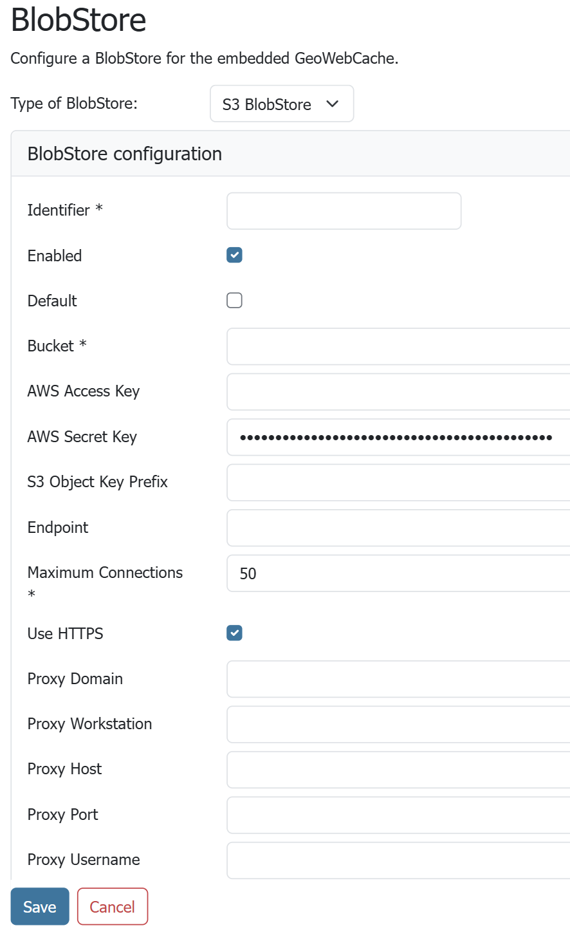Image resolution: width=570 pixels, height=930 pixels.
Task: Cancel the BlobStore changes
Action: pos(113,907)
